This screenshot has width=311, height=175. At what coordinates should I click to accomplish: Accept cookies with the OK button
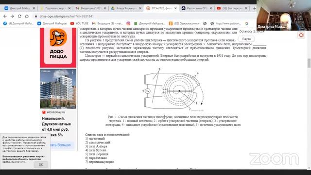click(x=41, y=165)
